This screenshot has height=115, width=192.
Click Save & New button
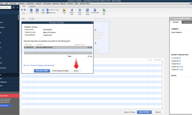144,112
